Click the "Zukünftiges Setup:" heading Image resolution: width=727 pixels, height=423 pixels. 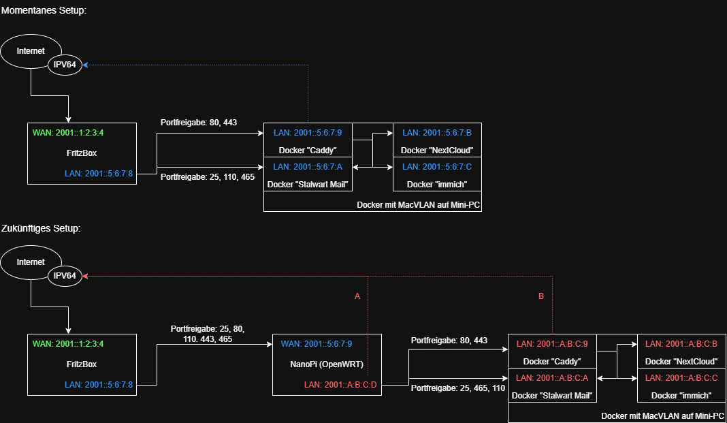click(x=41, y=228)
